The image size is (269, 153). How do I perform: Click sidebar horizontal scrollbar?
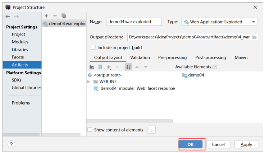21,135
